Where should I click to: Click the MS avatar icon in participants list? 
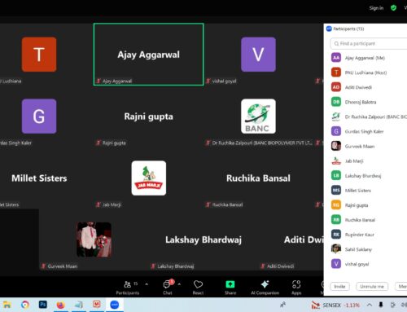pos(336,190)
